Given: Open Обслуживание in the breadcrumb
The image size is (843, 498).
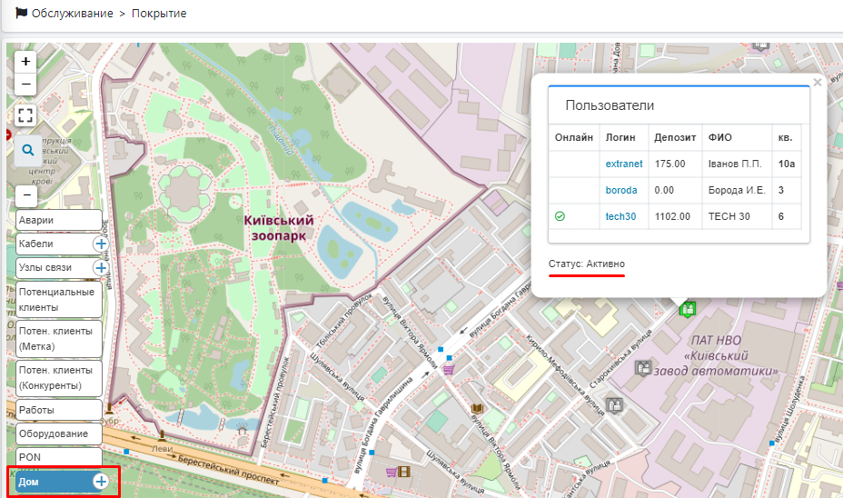Looking at the screenshot, I should point(72,14).
